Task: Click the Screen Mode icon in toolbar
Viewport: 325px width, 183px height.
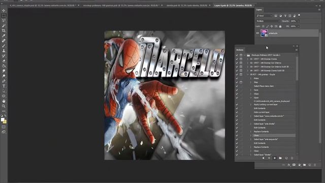Action: [4, 132]
